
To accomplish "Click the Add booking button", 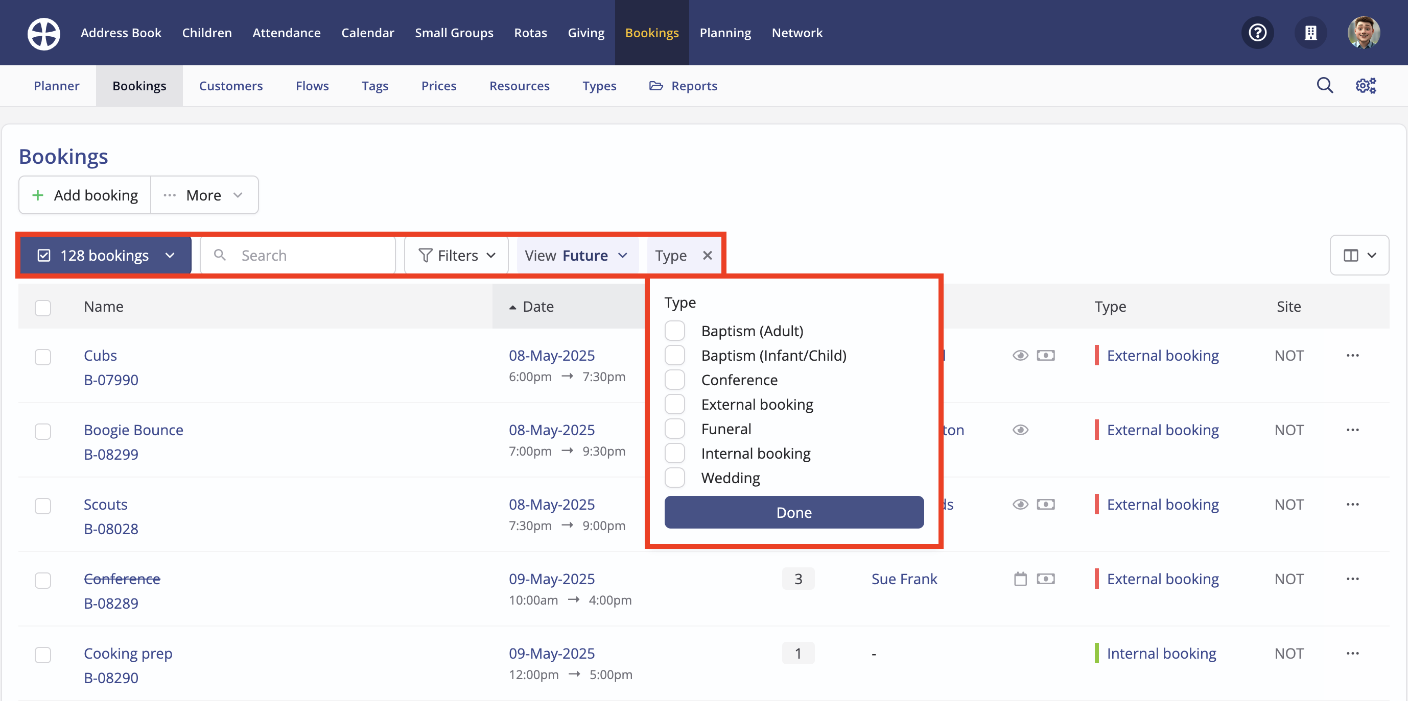I will pos(85,195).
